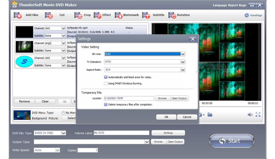Click the Add Files film icon
Screen dimensions: 275x159
(17, 15)
